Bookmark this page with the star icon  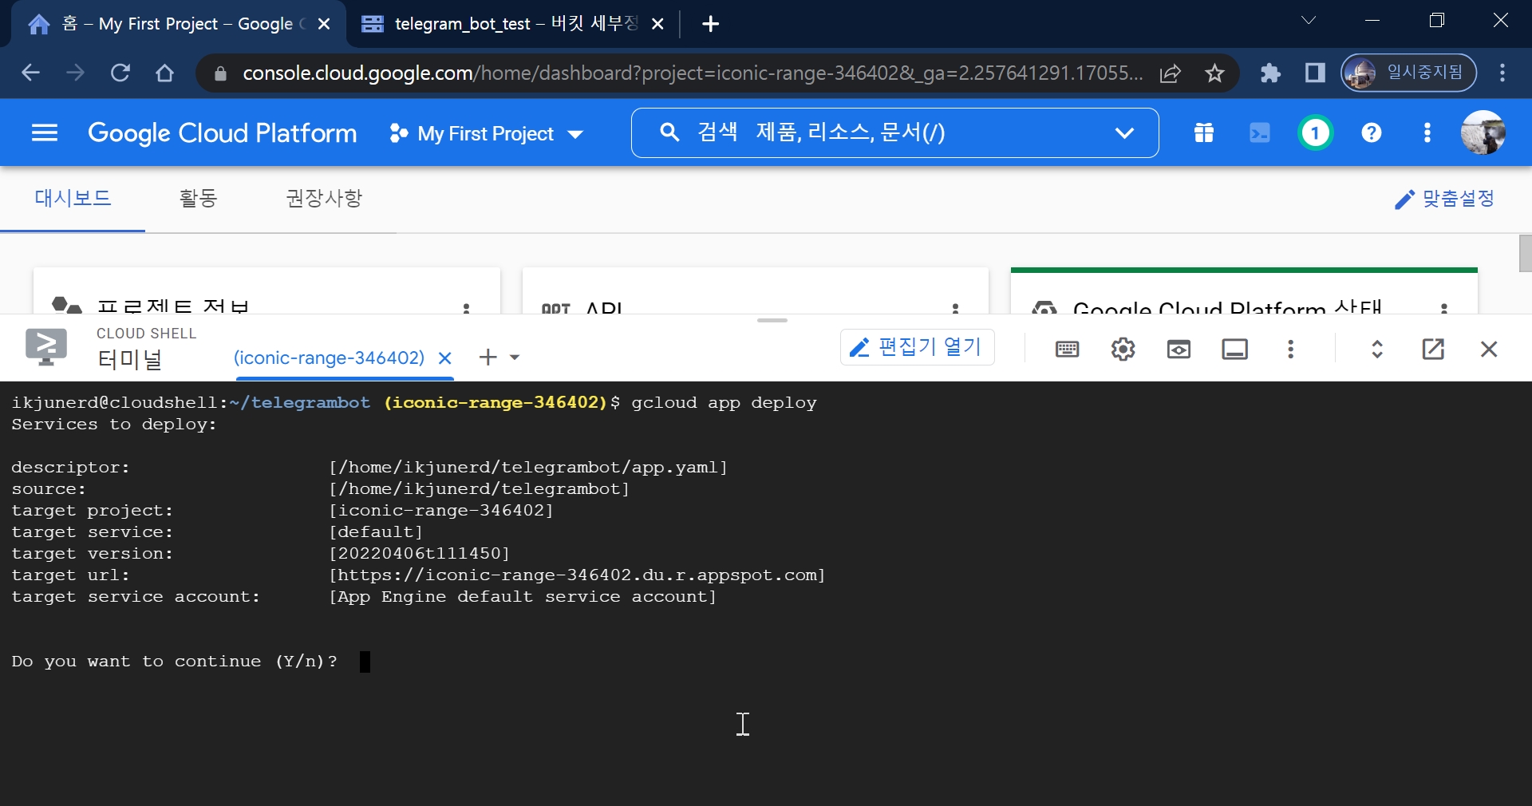click(1214, 73)
